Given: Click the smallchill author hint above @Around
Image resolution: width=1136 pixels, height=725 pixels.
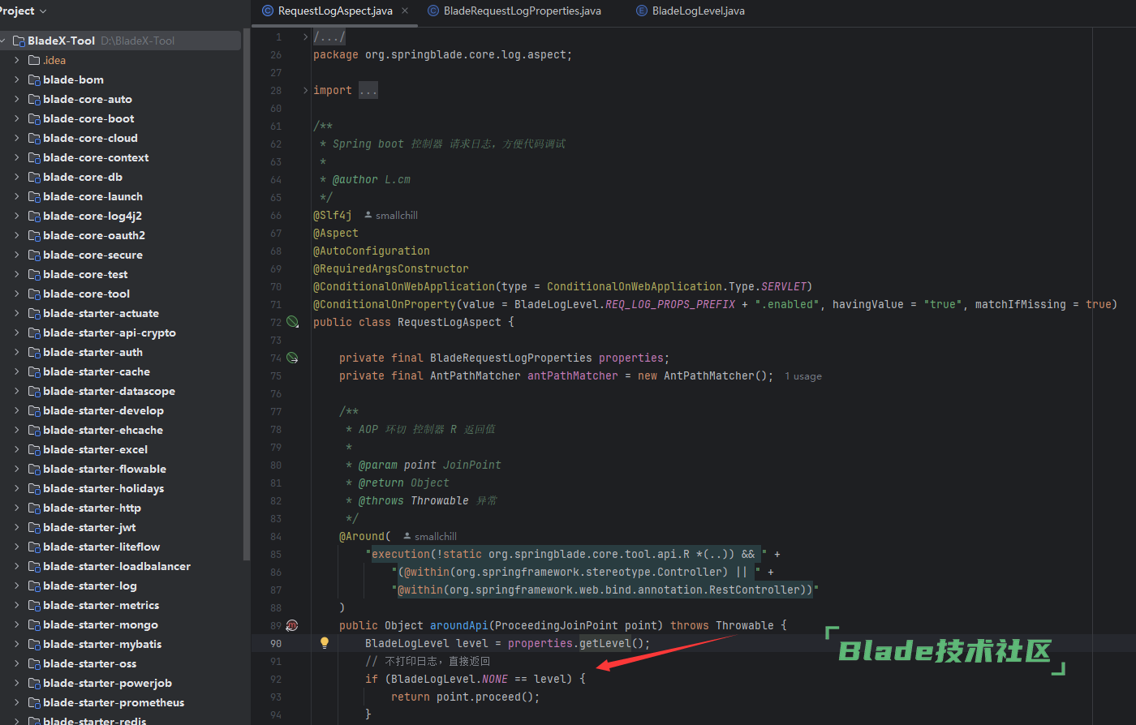Looking at the screenshot, I should click(x=436, y=536).
